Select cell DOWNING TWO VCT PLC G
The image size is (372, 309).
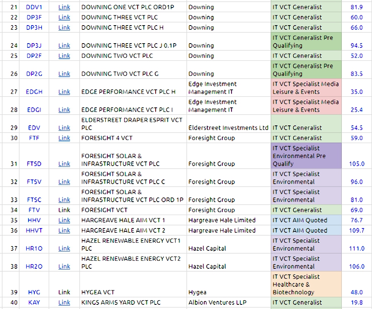pyautogui.click(x=133, y=70)
